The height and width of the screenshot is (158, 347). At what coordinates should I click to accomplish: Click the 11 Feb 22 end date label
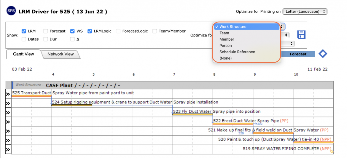coord(317,69)
